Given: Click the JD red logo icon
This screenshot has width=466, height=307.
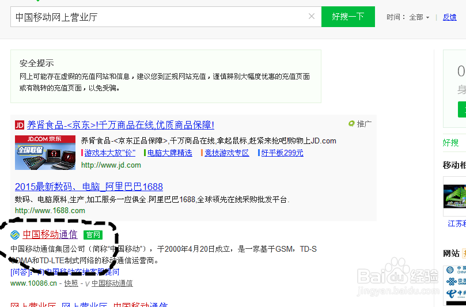Looking at the screenshot, I should pos(20,125).
